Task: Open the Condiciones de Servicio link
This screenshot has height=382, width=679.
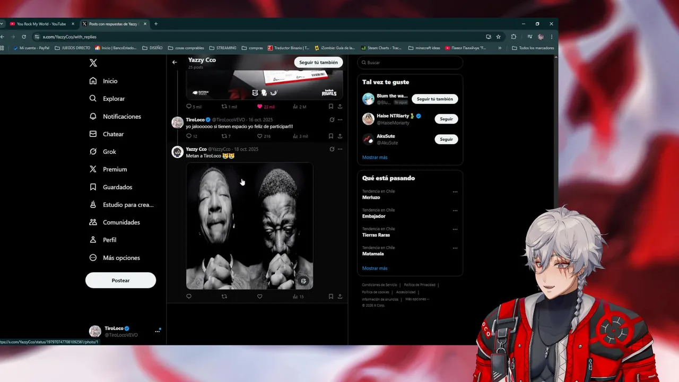Action: (x=379, y=285)
